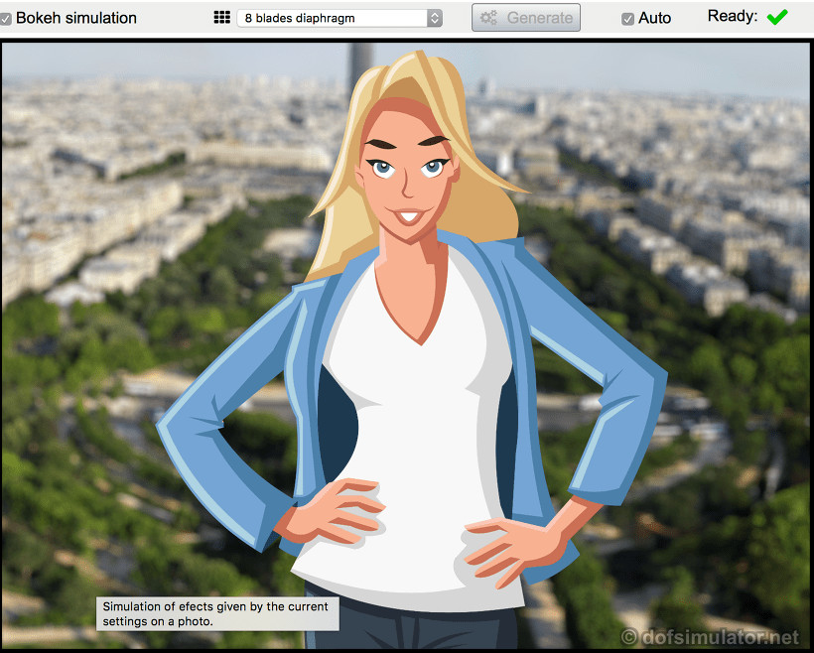The image size is (814, 653).
Task: Click the simulation tooltip text box
Action: (217, 613)
